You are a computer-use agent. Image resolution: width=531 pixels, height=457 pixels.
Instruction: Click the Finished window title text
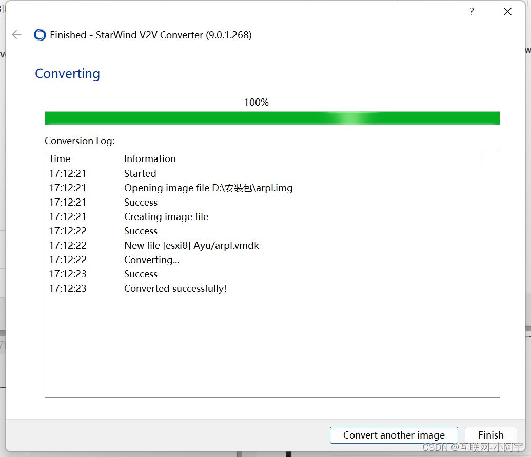coord(151,35)
